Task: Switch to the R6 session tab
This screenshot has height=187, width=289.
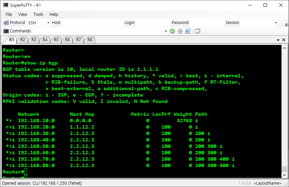Action: (x=68, y=40)
